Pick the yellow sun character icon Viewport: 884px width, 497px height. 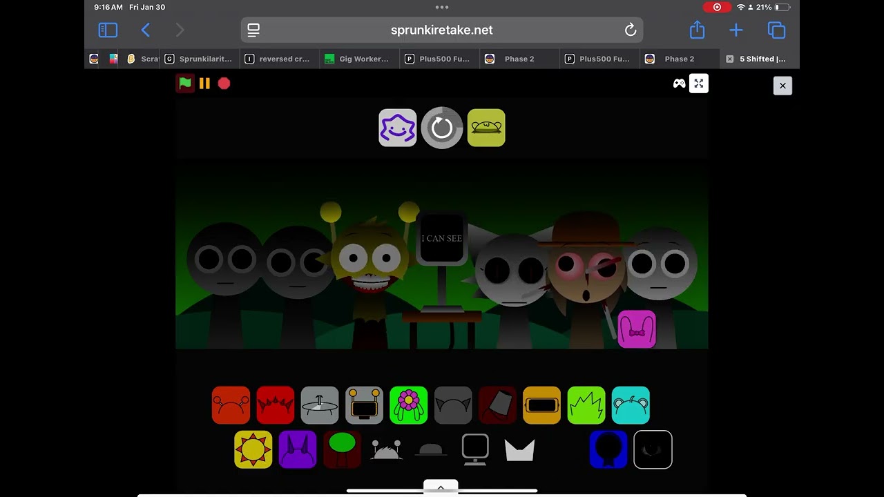click(x=253, y=449)
